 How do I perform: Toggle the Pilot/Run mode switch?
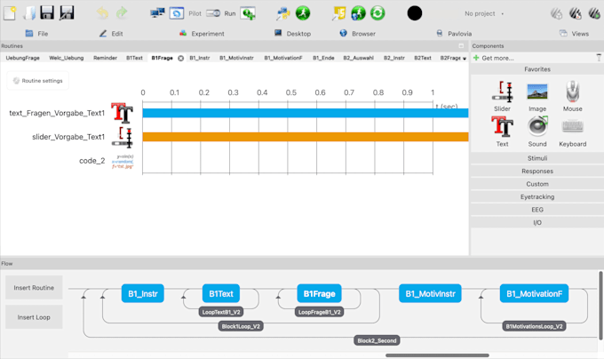click(x=213, y=13)
